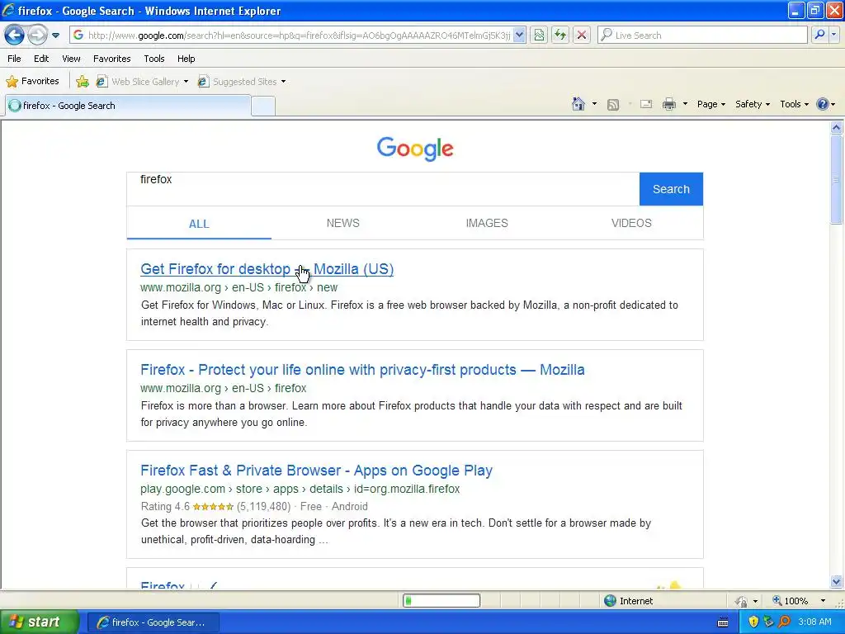Click the page loading progress bar

coord(441,601)
